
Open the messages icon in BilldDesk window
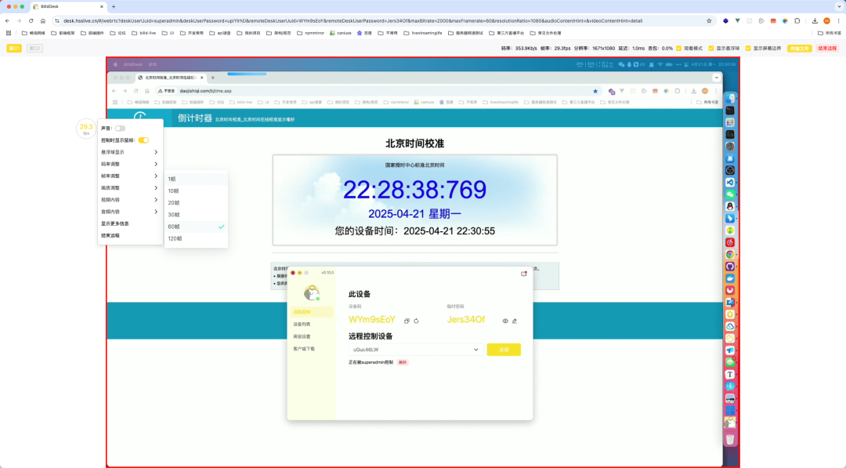(523, 274)
